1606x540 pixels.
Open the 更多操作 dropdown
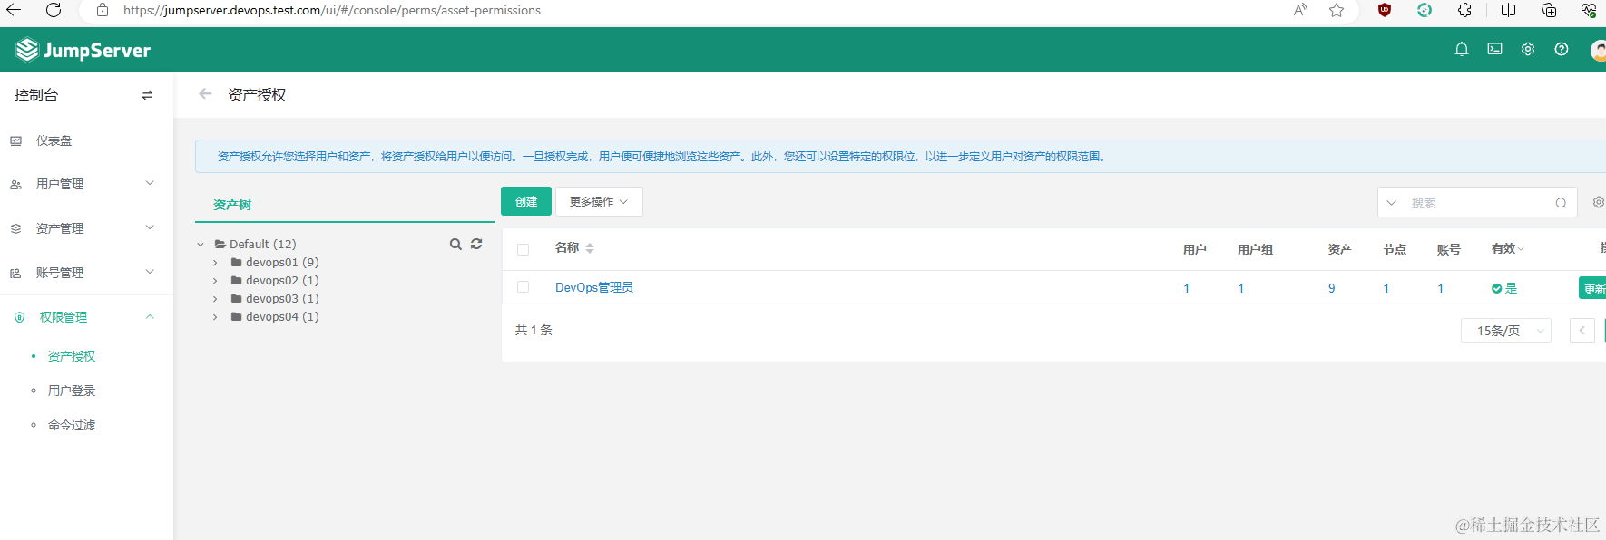(x=599, y=201)
